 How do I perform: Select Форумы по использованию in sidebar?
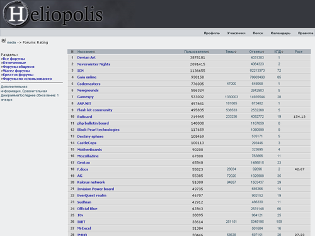point(27,79)
